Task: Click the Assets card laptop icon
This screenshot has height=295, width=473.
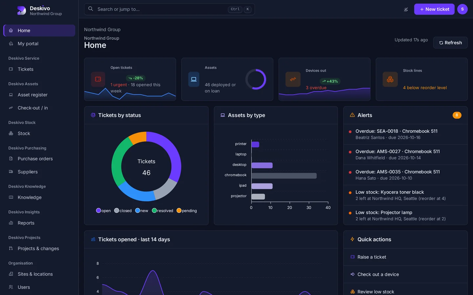Action: click(194, 79)
